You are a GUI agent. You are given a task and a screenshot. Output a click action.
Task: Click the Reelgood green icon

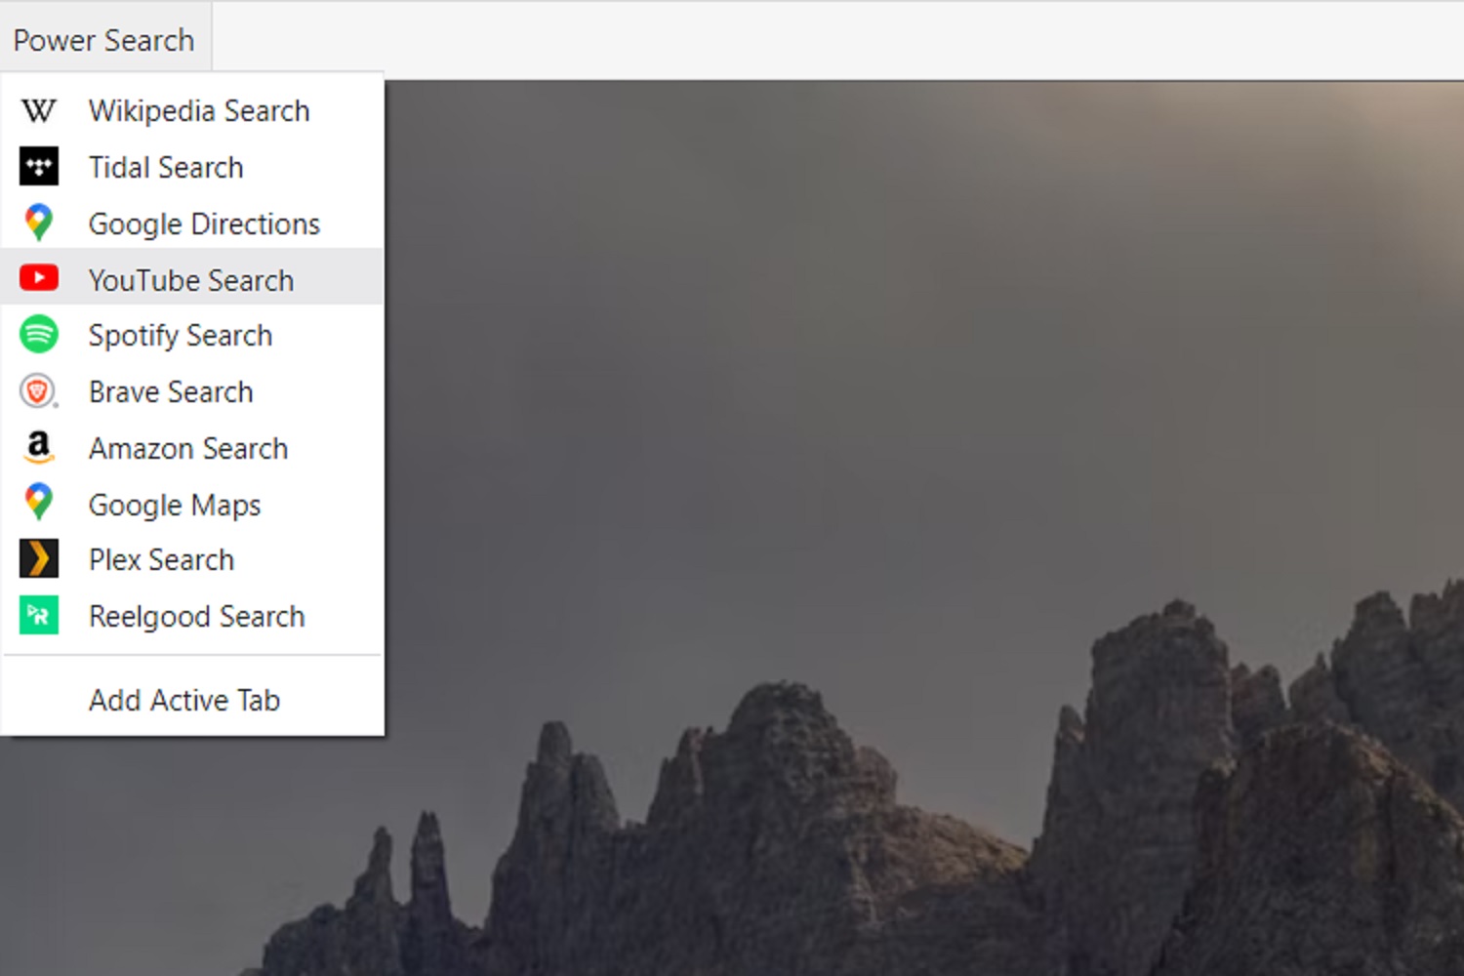(x=38, y=615)
